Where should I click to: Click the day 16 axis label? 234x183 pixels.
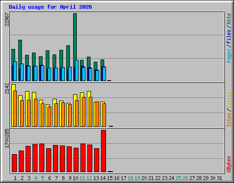click(x=117, y=178)
